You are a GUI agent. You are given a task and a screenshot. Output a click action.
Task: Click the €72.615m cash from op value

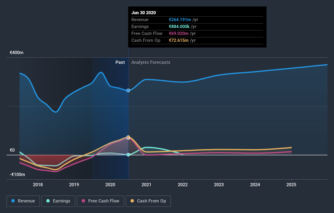click(x=179, y=40)
